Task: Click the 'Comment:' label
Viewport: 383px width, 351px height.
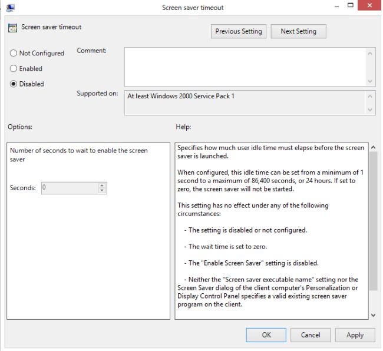Action: 91,51
